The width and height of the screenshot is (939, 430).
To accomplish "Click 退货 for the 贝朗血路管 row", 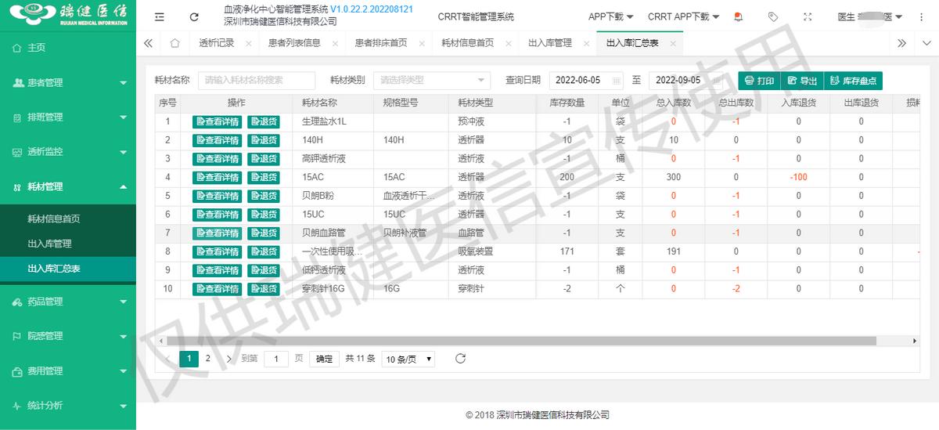I will pyautogui.click(x=263, y=233).
